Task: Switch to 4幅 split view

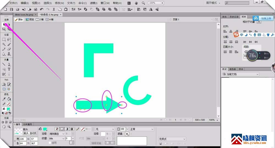Action: pos(50,19)
